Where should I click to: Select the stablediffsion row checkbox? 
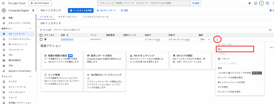[41, 40]
